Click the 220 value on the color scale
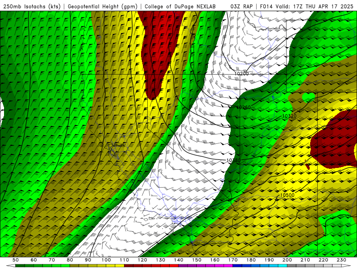The image size is (357, 268). point(323,260)
